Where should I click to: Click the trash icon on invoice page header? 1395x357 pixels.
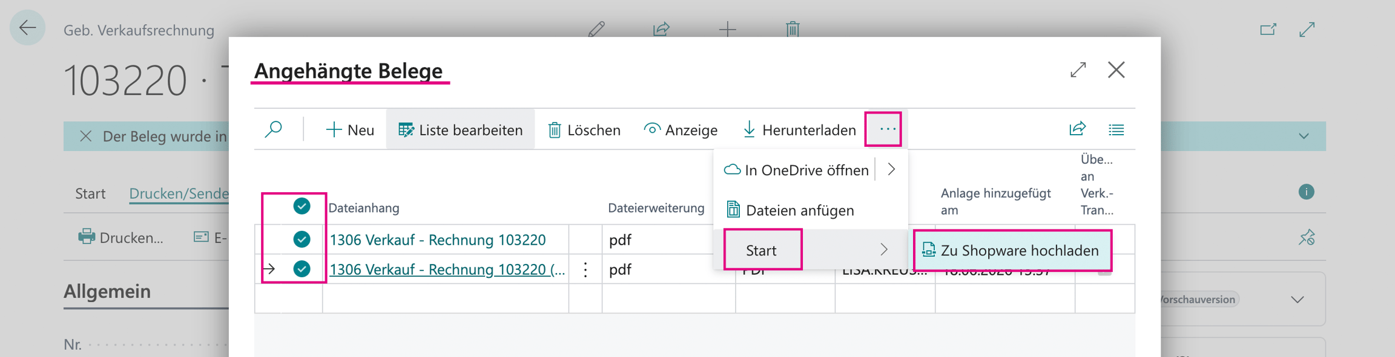coord(793,29)
